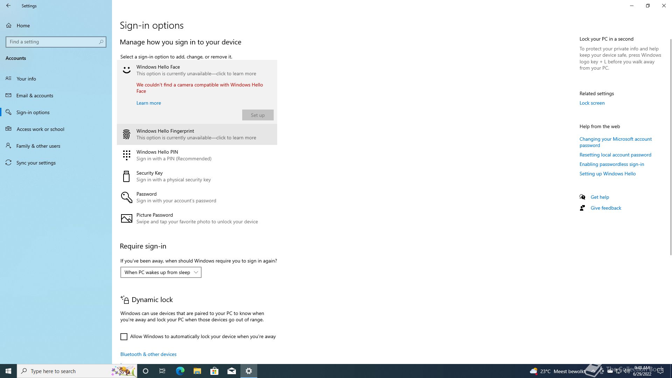672x378 pixels.
Task: Open the Lock screen related setting
Action: (x=592, y=103)
